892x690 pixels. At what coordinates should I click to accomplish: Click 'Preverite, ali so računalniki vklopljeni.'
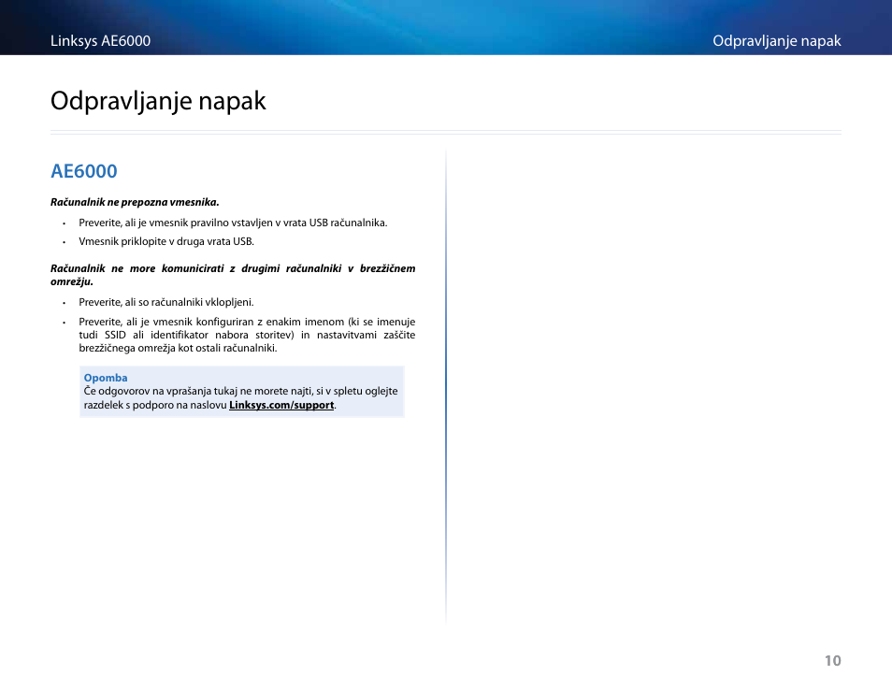pos(166,302)
